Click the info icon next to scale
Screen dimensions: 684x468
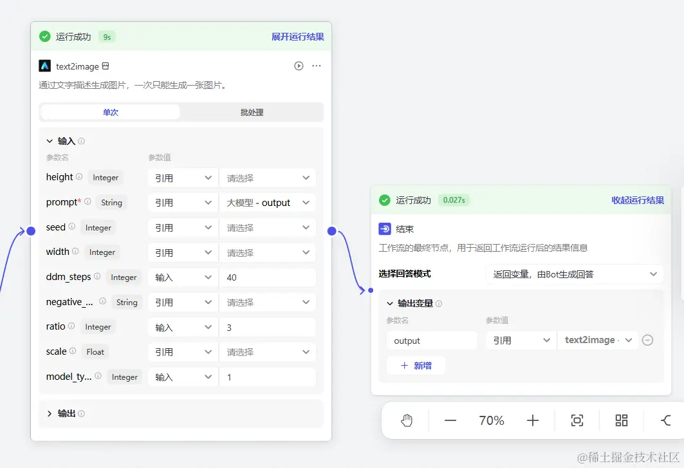click(73, 351)
